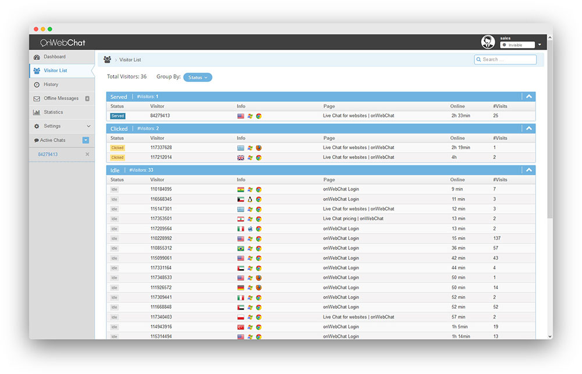
Task: Open active chat 84279413 in sidebar
Action: (48, 154)
